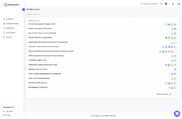Click the Workflows sidebar icon
The width and height of the screenshot is (182, 119).
(4, 19)
